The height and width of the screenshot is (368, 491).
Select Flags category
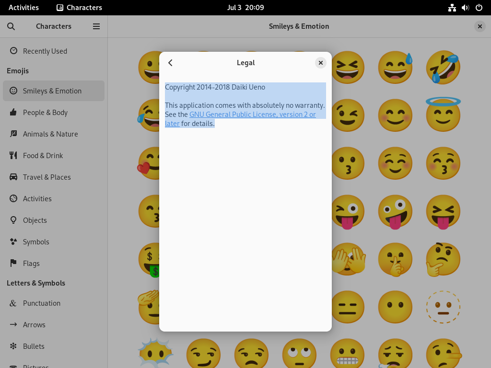click(x=54, y=264)
